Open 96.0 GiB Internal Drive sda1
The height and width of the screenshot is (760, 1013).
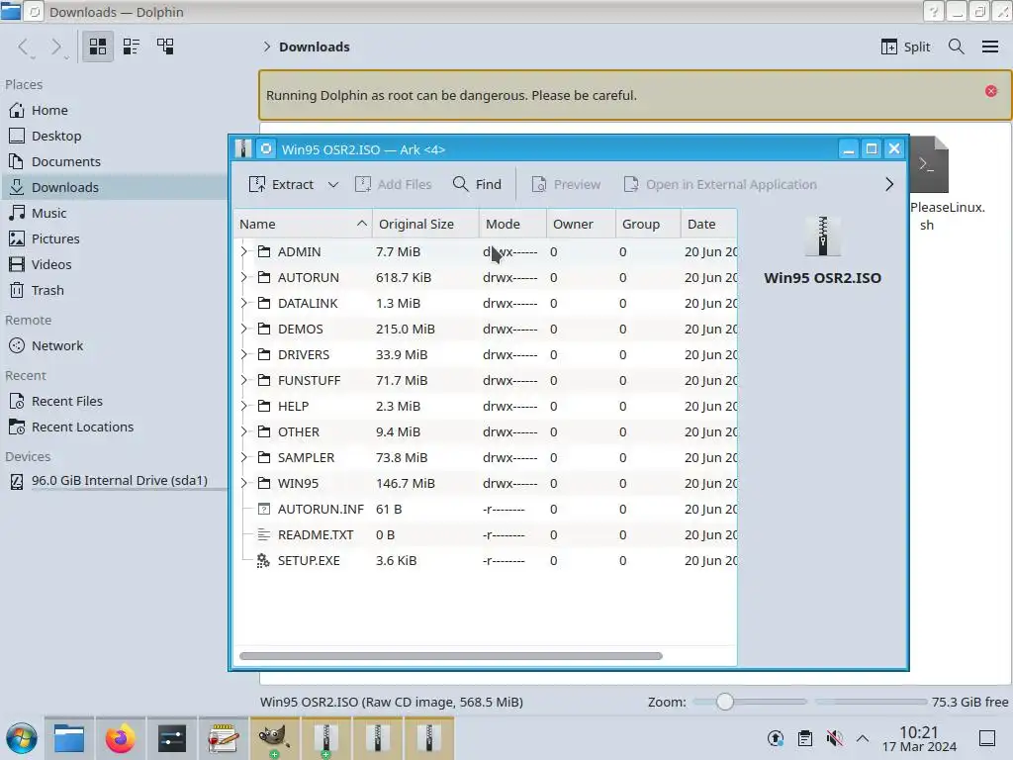[x=114, y=481]
